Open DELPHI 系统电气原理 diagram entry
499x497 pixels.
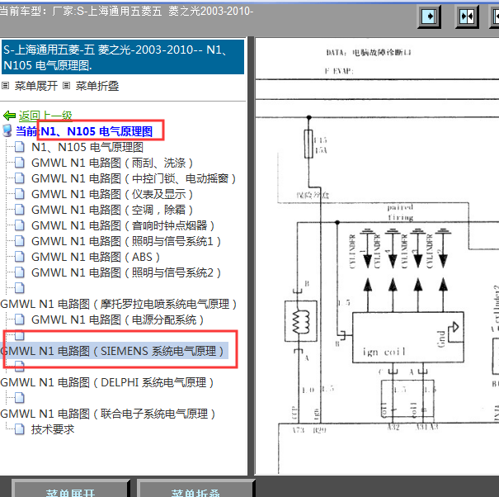[x=107, y=382]
